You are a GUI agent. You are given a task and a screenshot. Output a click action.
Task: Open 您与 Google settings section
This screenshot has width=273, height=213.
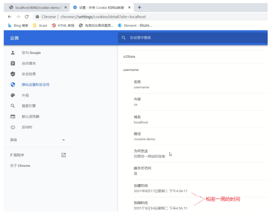31,53
